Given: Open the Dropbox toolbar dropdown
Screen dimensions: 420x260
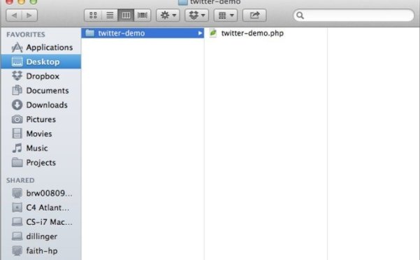Looking at the screenshot, I should [x=196, y=15].
